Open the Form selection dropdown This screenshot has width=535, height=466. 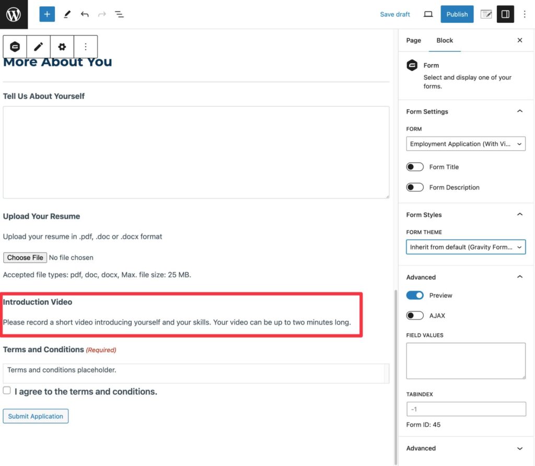466,144
